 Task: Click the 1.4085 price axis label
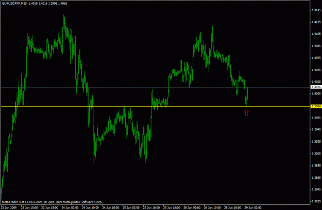316,46
